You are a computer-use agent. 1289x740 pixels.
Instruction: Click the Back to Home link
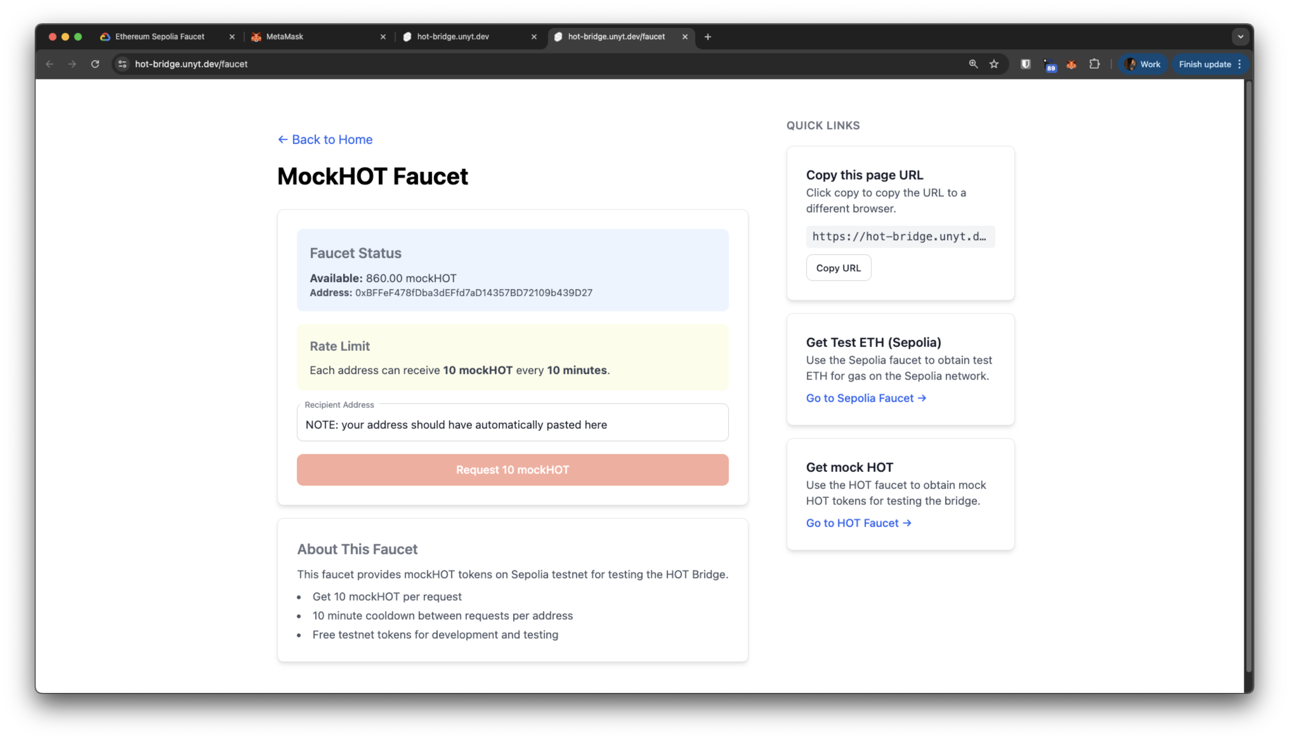tap(325, 139)
